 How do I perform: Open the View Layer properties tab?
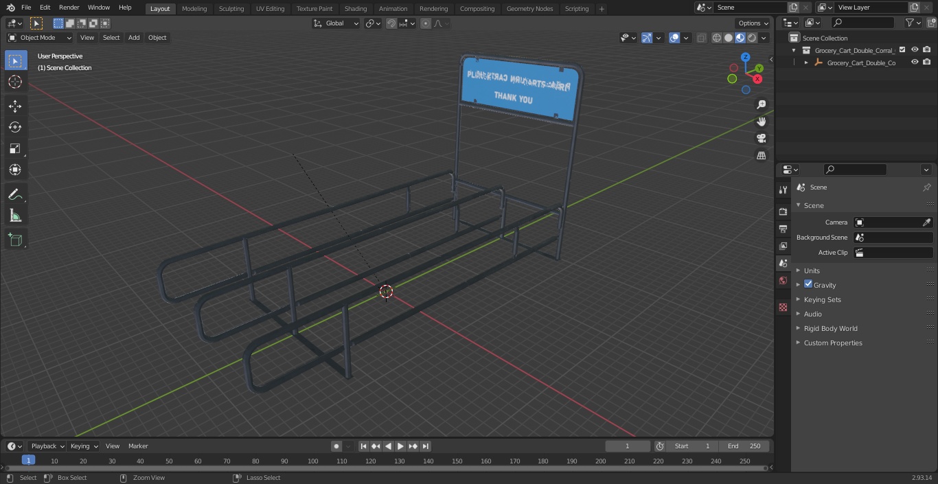coord(783,246)
